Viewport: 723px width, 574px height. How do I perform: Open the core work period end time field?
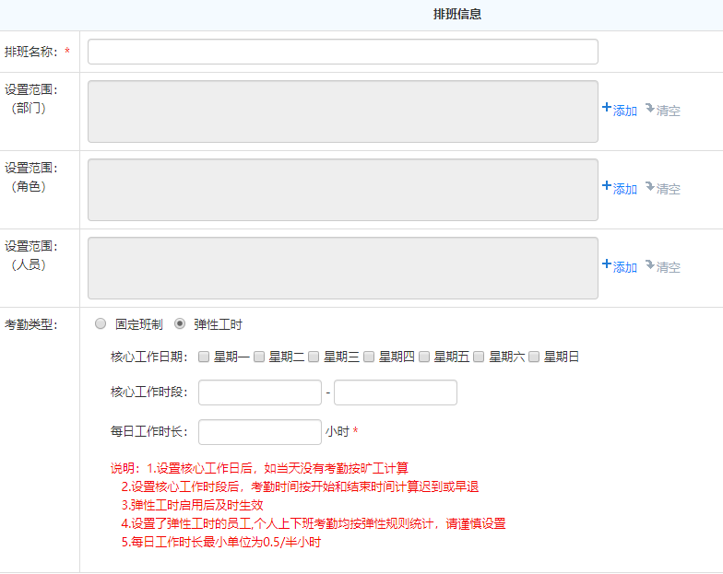point(395,392)
